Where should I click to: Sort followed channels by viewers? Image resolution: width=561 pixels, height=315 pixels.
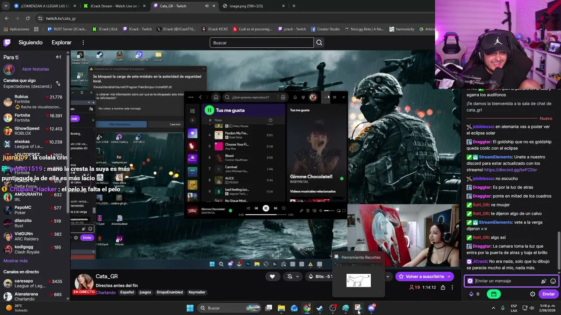point(58,83)
